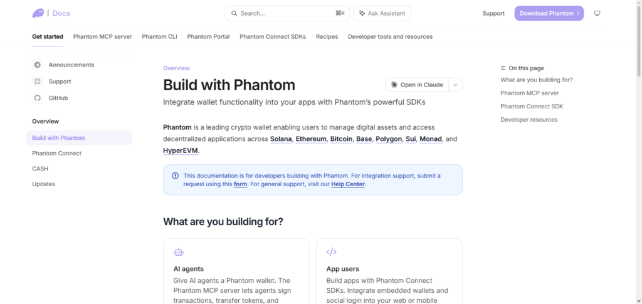This screenshot has height=304, width=642.
Task: Click the Build with Phantom heading
Action: [x=229, y=85]
